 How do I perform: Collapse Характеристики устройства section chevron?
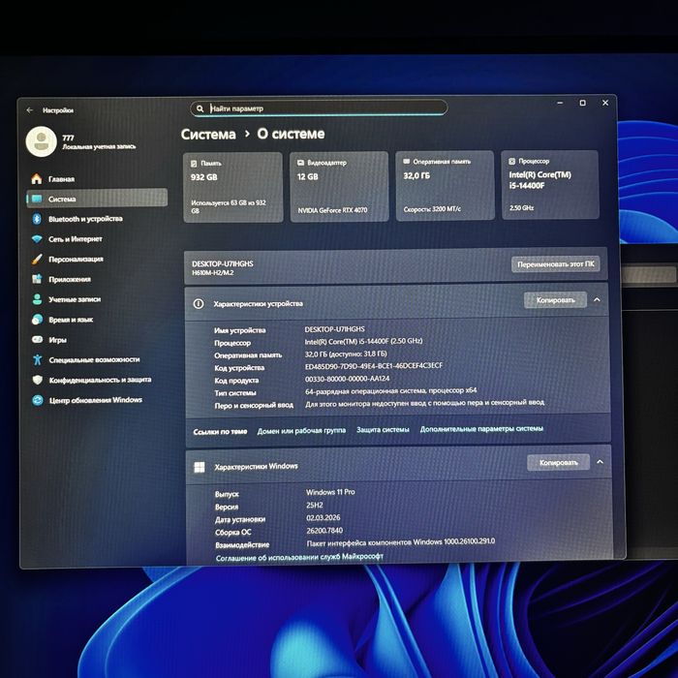[x=598, y=299]
